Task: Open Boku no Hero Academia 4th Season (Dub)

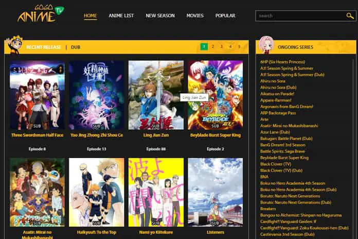Action: coord(298,190)
